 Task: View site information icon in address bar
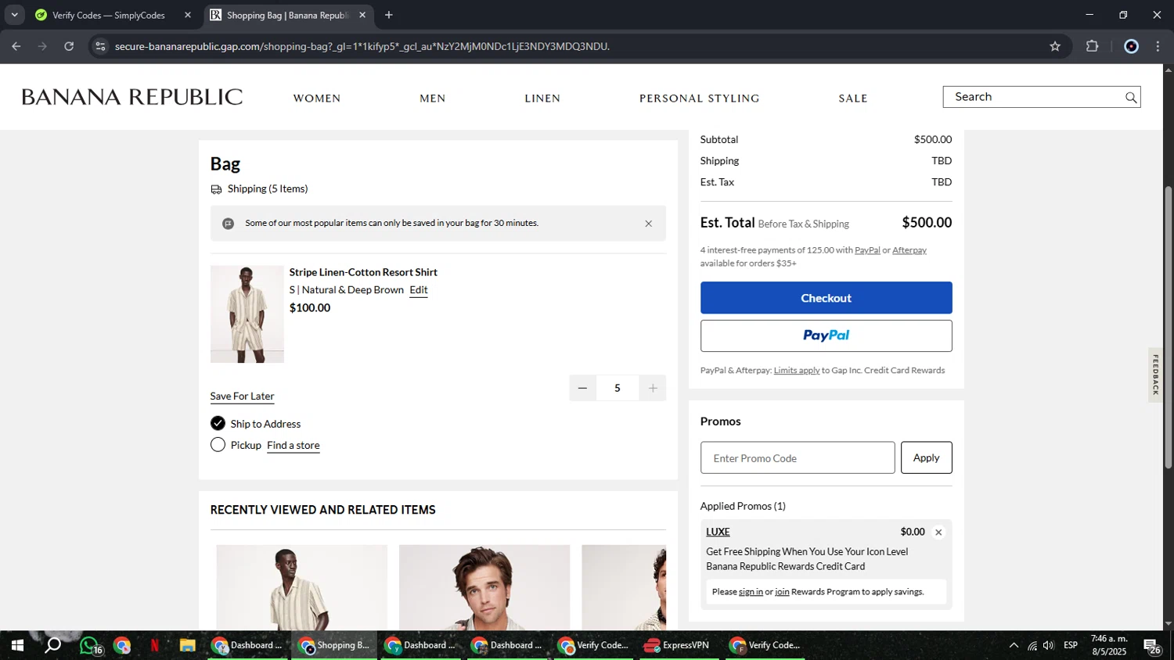[x=100, y=46]
